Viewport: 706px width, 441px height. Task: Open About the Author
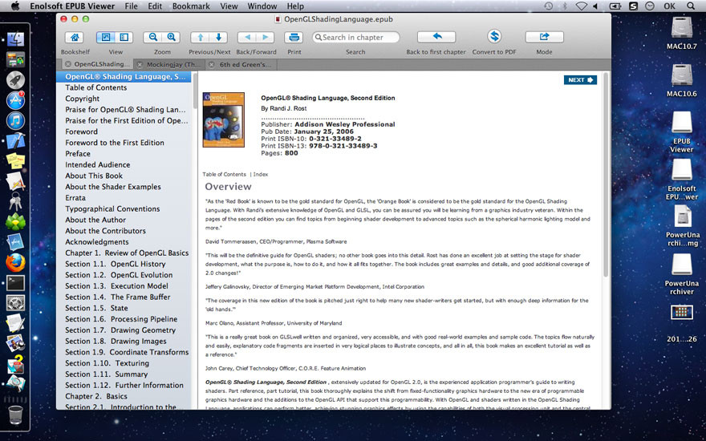[x=124, y=220]
